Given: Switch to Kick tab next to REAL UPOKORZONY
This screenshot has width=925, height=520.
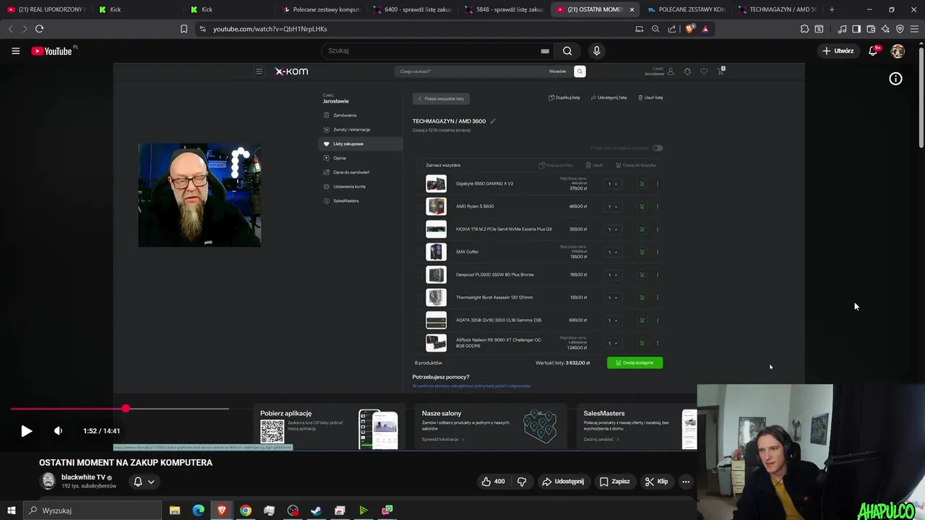Looking at the screenshot, I should [137, 9].
